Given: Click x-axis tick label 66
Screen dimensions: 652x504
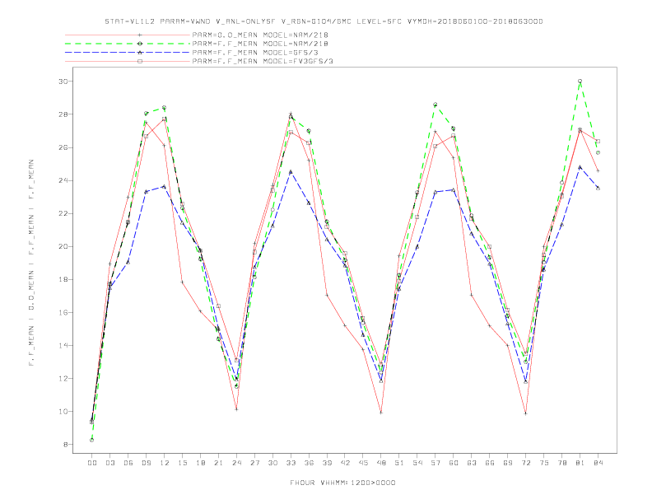Looking at the screenshot, I should 490,463.
